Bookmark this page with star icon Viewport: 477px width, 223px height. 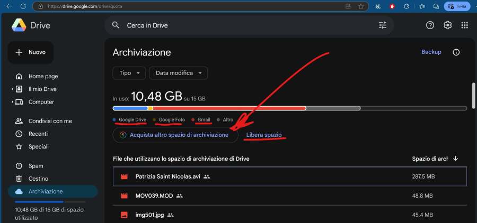(x=361, y=6)
